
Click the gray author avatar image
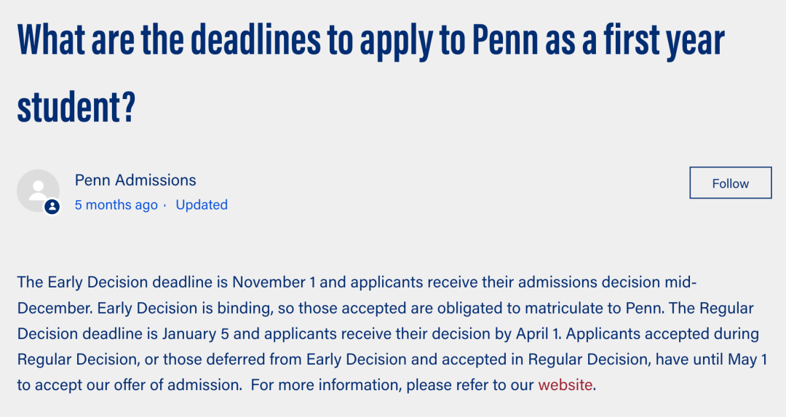pos(38,191)
